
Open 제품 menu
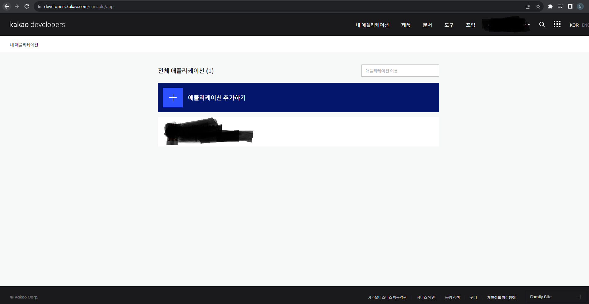406,25
